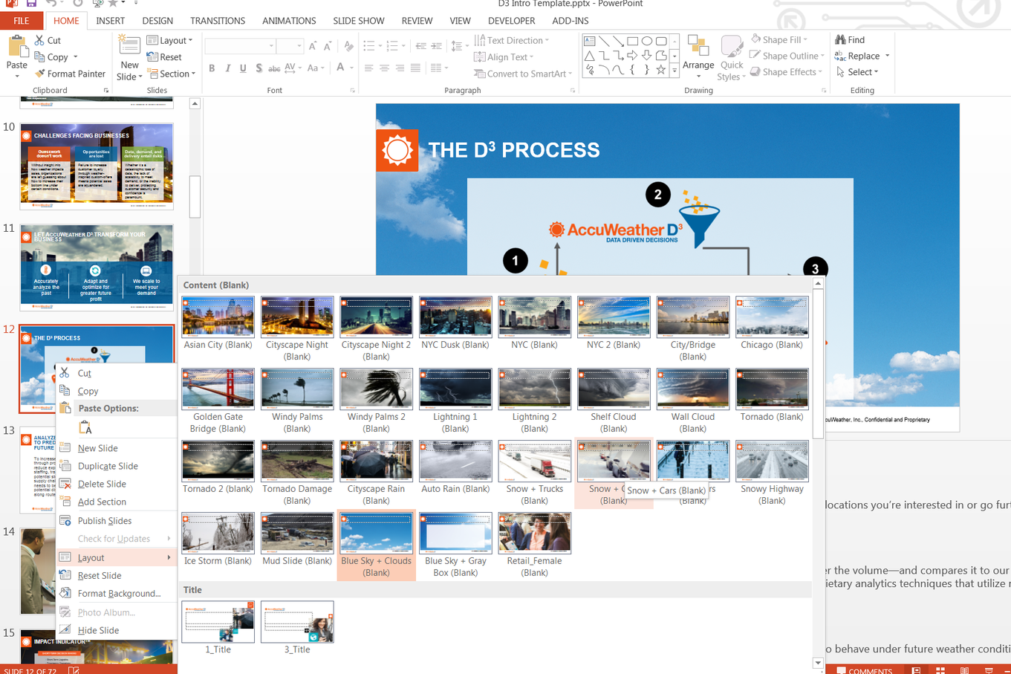Open the Layout dropdown in ribbon

click(x=170, y=40)
